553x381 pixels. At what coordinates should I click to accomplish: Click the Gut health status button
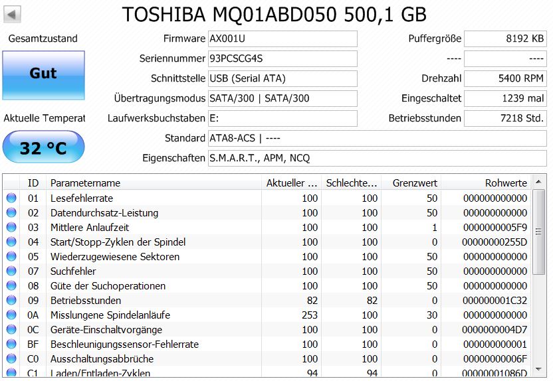tap(43, 75)
